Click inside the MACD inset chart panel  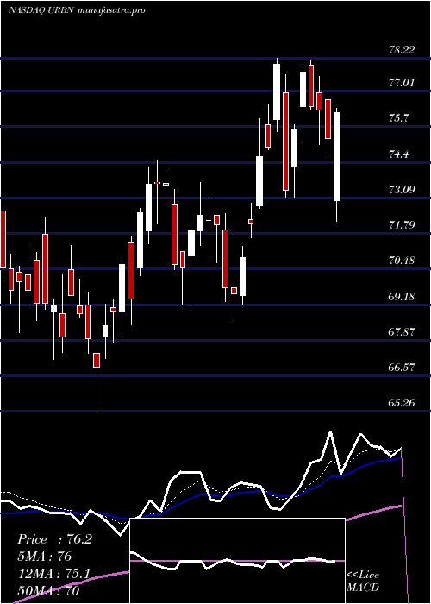(x=237, y=561)
